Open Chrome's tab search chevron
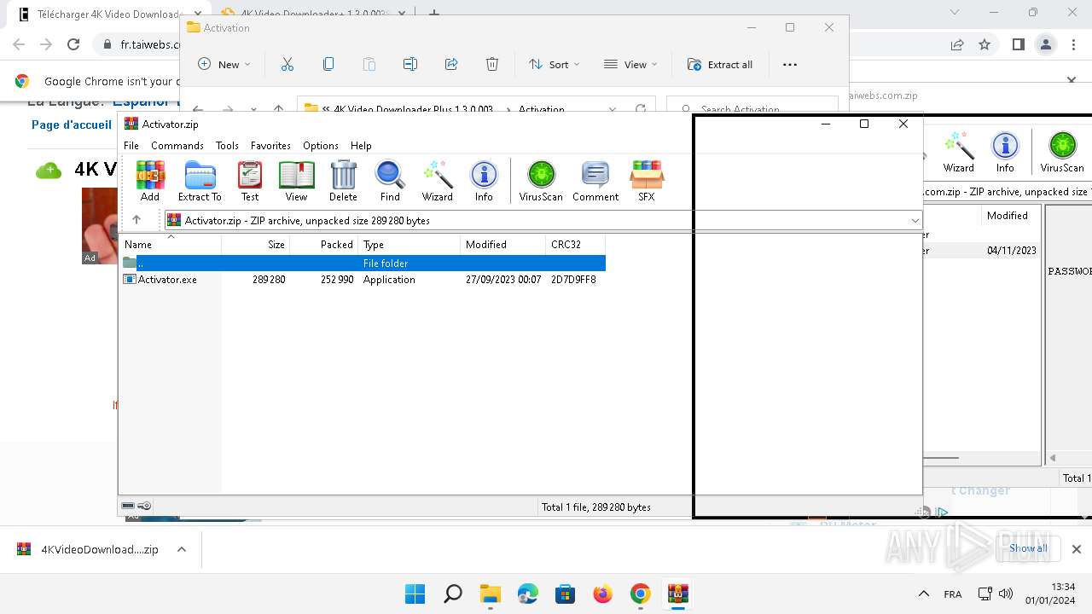Screen dimensions: 1092x614 (955, 13)
